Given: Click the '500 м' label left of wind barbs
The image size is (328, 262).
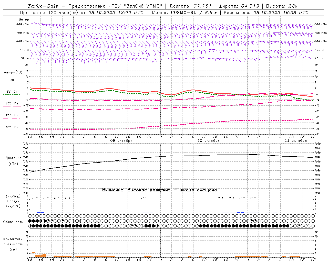Looking at the screenshot, I should tap(24, 50).
